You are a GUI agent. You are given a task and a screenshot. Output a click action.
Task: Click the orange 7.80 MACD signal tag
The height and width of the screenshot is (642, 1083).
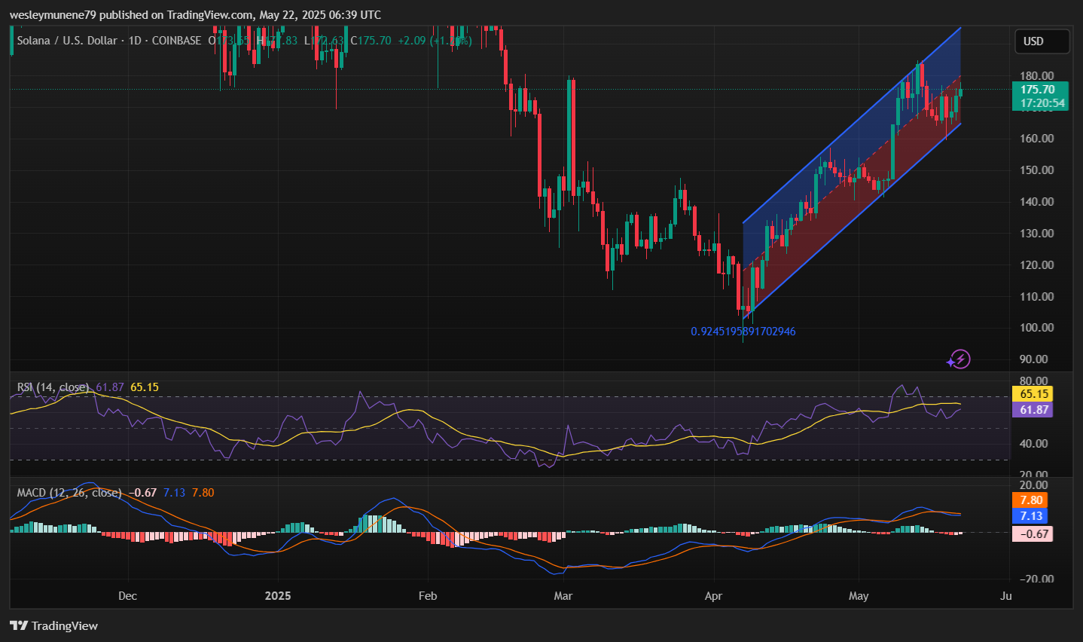click(1031, 500)
